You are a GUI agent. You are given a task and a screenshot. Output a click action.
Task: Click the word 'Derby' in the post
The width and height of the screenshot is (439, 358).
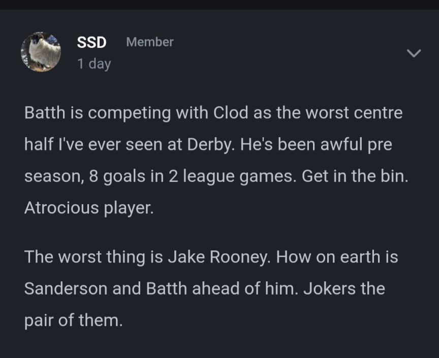pos(210,145)
